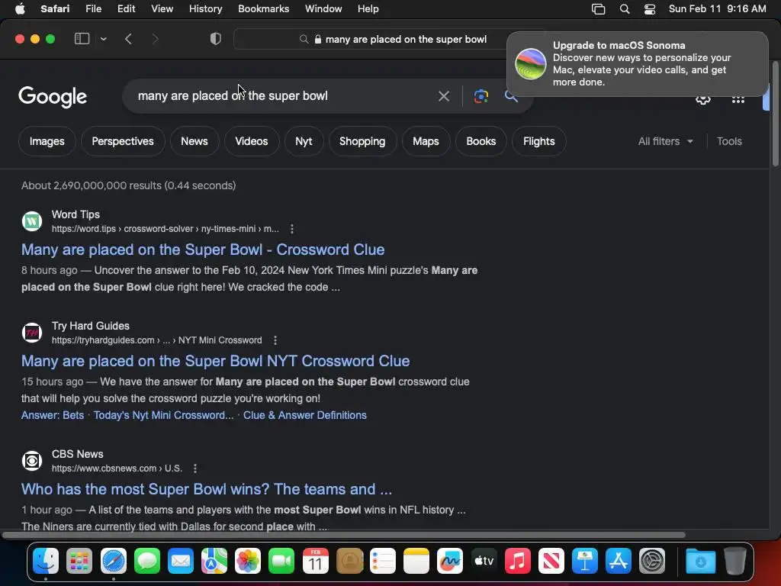Viewport: 781px width, 586px height.
Task: Switch to the Images filter
Action: point(47,141)
